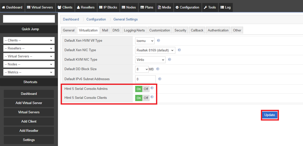Click help icon beside Default Xen NIC Type
The width and height of the screenshot is (303, 146).
point(179,50)
